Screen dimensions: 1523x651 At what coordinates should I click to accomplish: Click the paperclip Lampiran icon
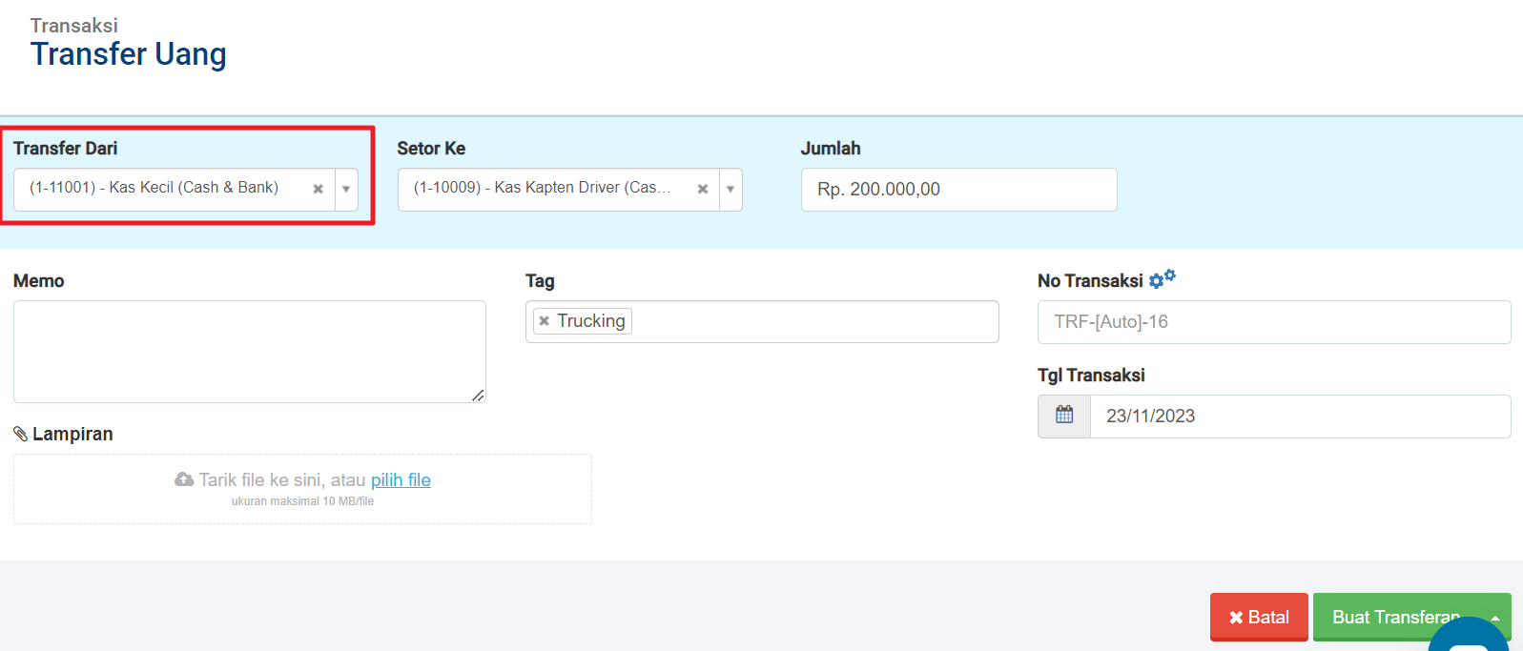click(20, 434)
